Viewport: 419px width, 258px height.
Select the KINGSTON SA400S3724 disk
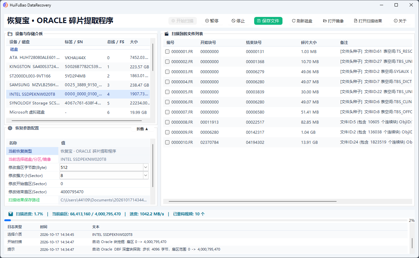78,67
